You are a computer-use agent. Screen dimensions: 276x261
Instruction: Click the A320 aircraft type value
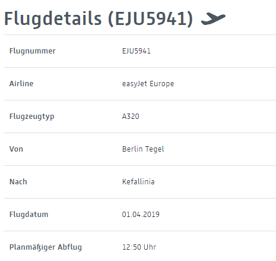tap(131, 117)
